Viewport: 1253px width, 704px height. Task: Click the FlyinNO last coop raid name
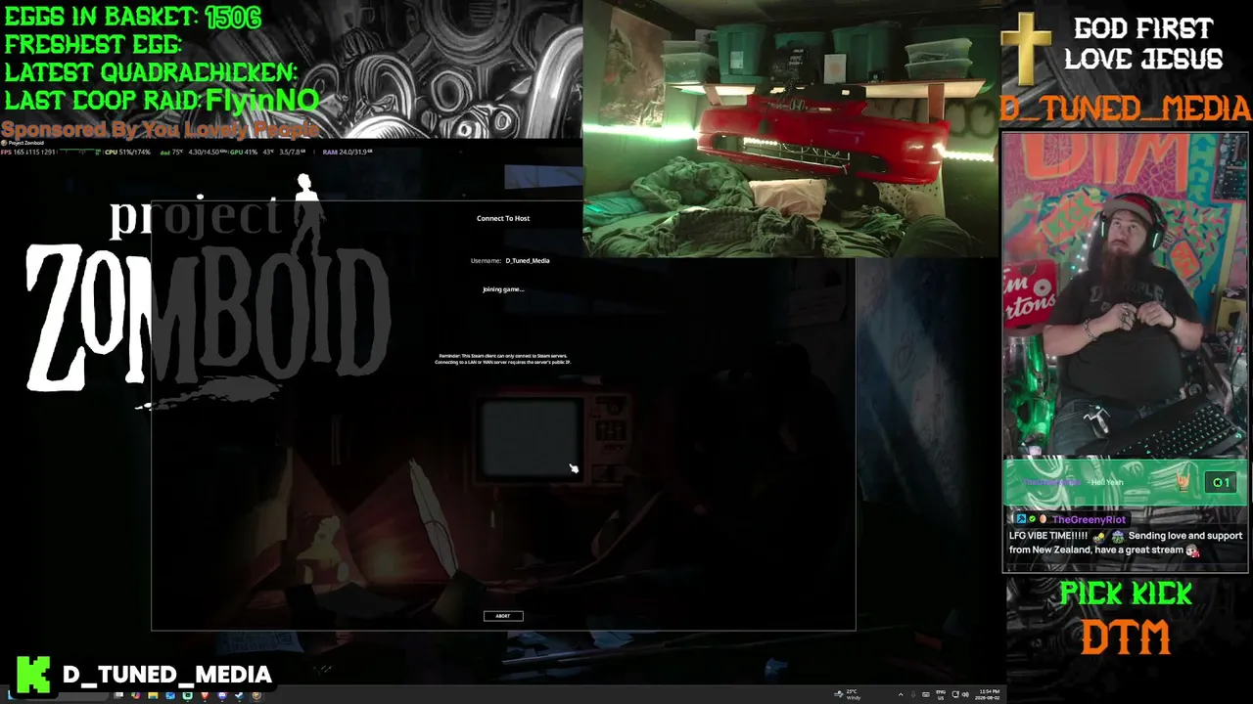(262, 100)
